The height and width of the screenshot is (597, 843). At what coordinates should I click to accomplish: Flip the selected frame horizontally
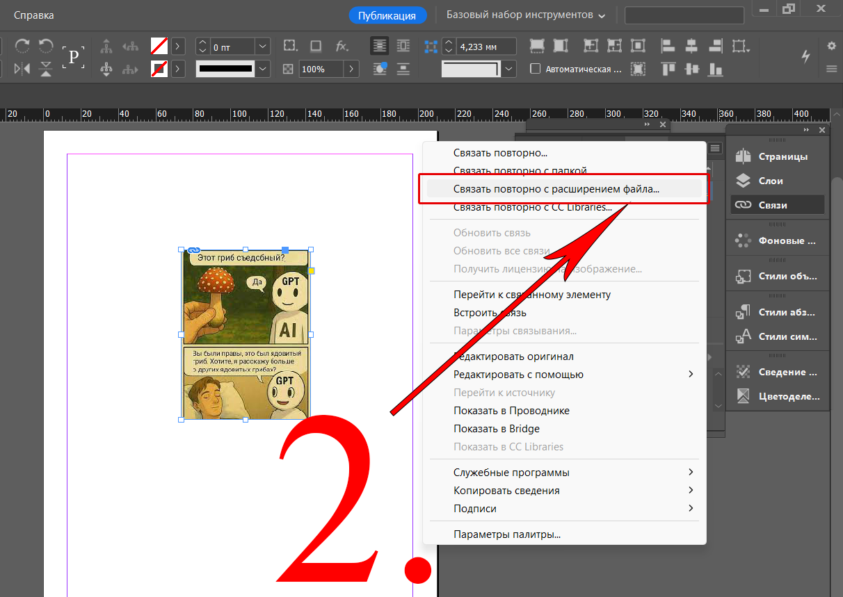point(22,69)
